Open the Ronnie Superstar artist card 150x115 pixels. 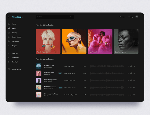(48, 42)
